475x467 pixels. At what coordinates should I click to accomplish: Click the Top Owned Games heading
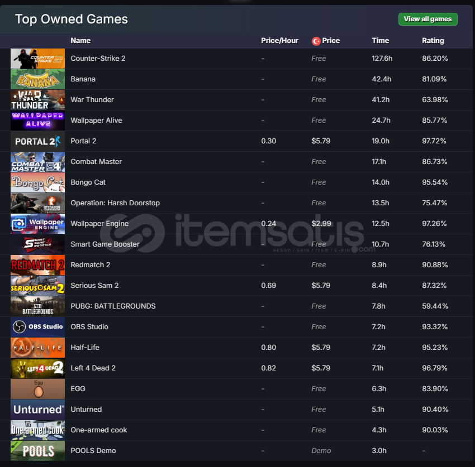coord(72,19)
